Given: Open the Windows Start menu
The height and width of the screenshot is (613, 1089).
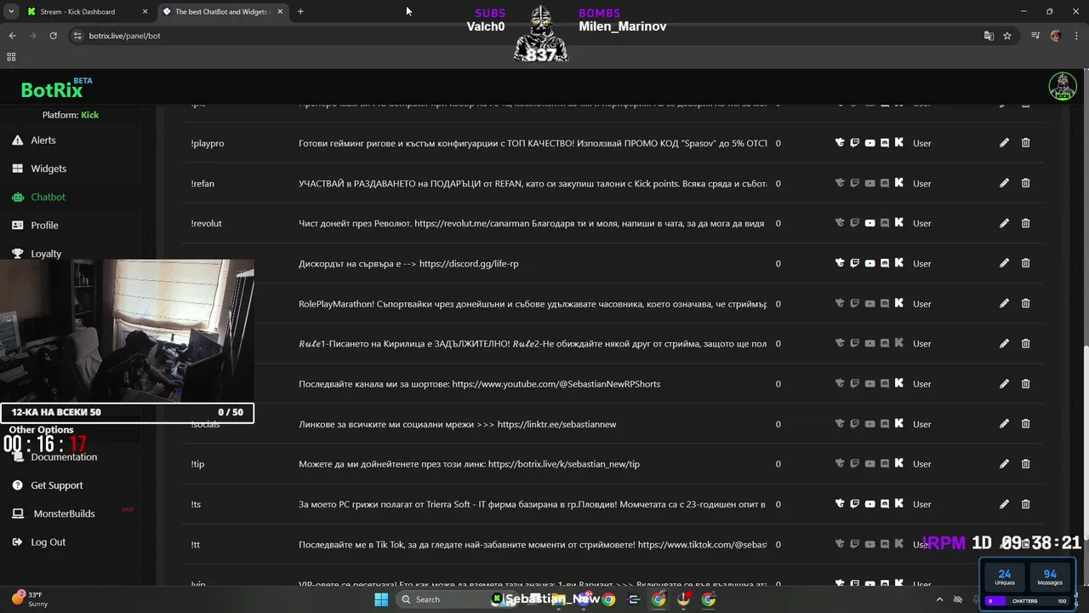Looking at the screenshot, I should click(x=381, y=599).
